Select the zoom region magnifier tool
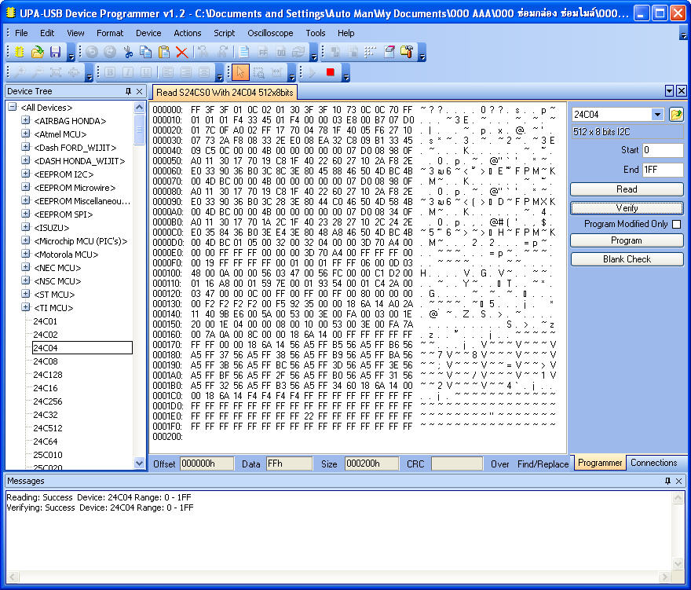 click(259, 72)
